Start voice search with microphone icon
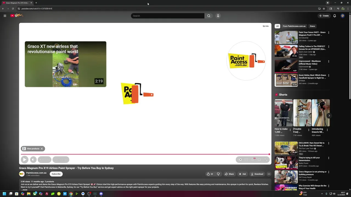Viewport: 351px width, 197px height. pyautogui.click(x=218, y=16)
